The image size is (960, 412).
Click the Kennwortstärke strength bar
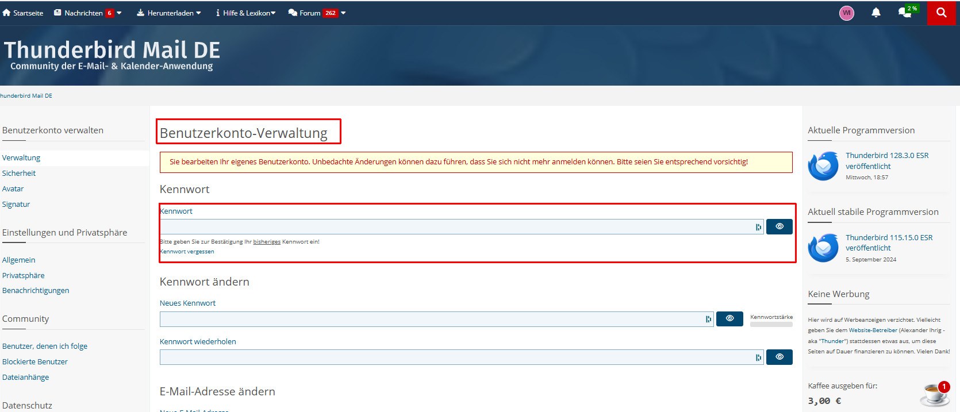pyautogui.click(x=771, y=324)
